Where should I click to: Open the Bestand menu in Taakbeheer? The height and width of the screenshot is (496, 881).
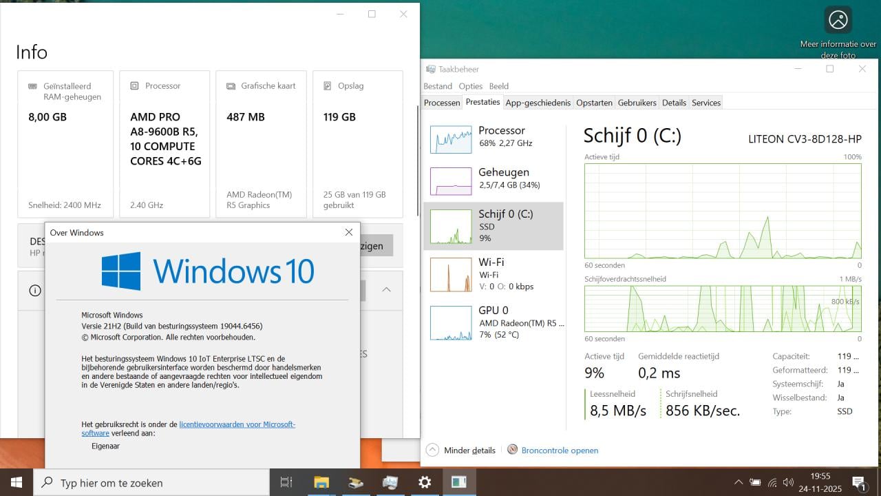(438, 86)
